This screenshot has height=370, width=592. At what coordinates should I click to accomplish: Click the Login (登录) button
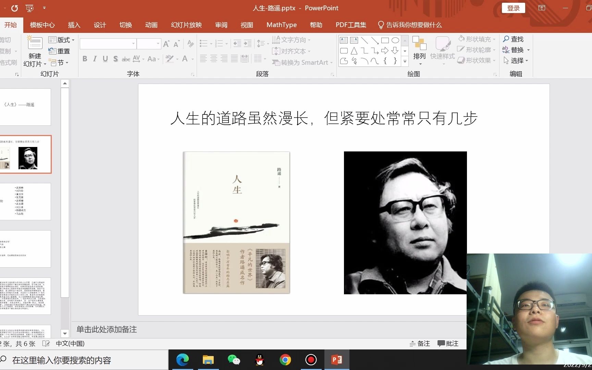(513, 8)
